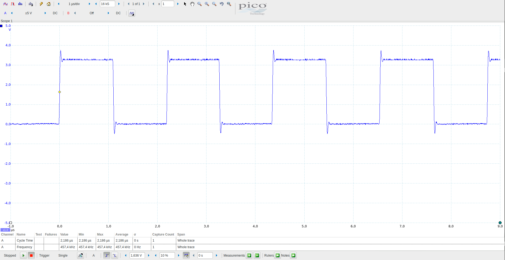Select falling edge trigger
Image resolution: width=505 pixels, height=260 pixels.
tap(115, 255)
